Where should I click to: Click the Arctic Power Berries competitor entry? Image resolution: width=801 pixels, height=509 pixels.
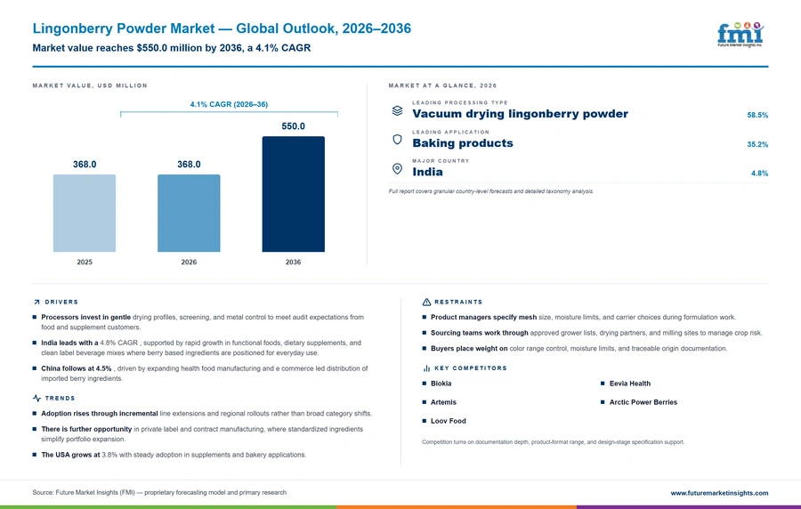[643, 402]
